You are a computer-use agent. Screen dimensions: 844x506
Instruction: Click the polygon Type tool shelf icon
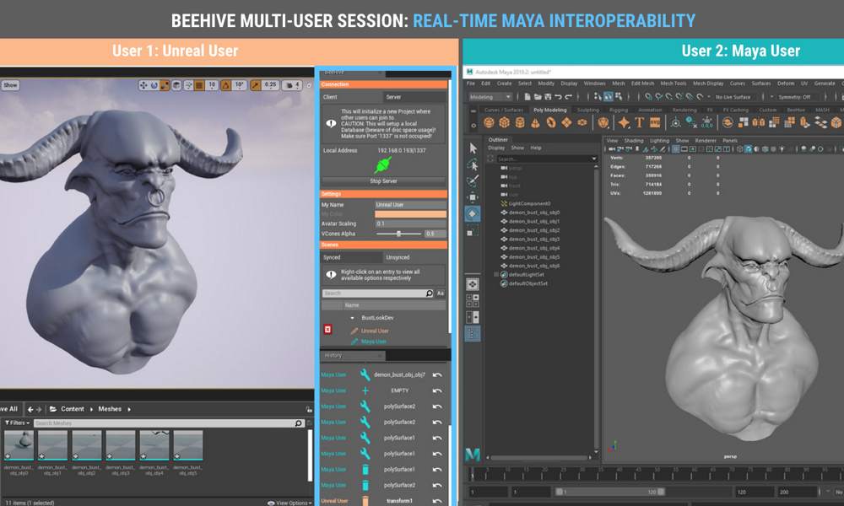tap(639, 123)
